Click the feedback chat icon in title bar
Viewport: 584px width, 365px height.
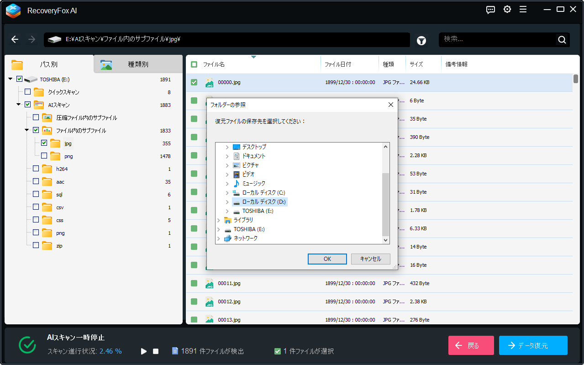pos(491,10)
